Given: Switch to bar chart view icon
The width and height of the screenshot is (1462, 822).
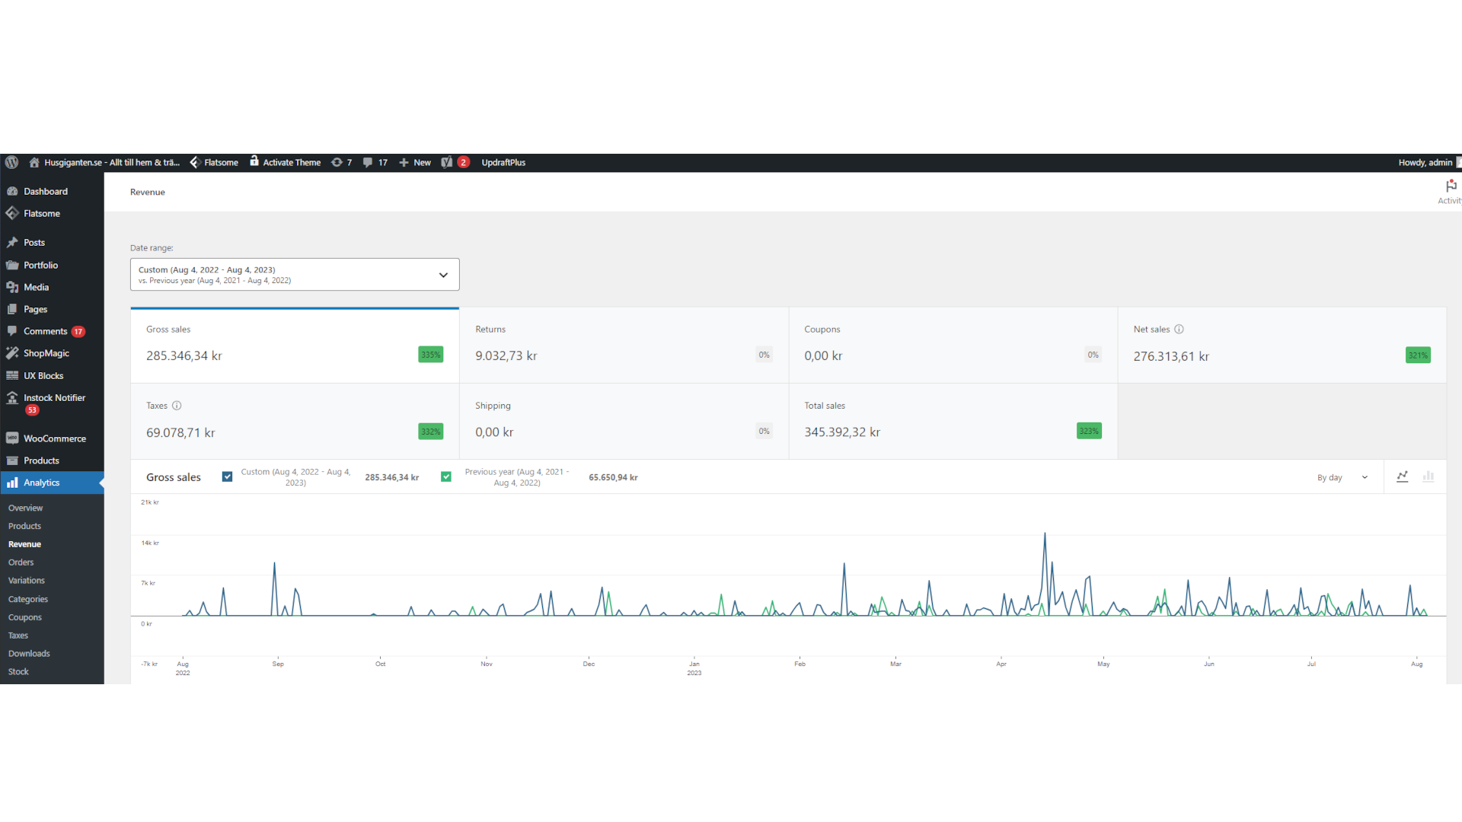Looking at the screenshot, I should pos(1428,477).
